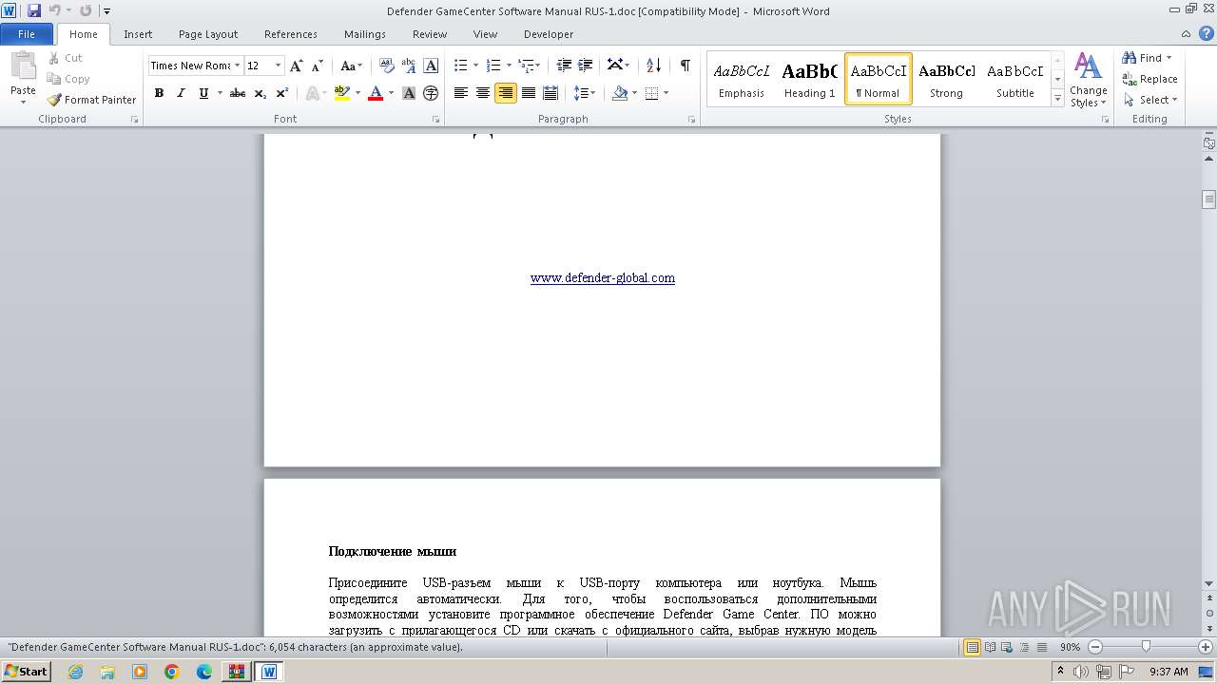The width and height of the screenshot is (1217, 684).
Task: Apply the Text Effects button
Action: click(312, 93)
